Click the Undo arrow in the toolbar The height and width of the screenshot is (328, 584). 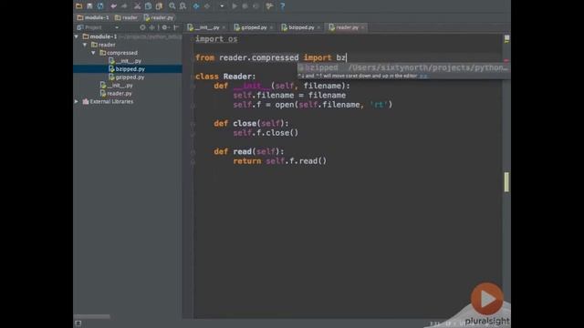pyautogui.click(x=113, y=6)
